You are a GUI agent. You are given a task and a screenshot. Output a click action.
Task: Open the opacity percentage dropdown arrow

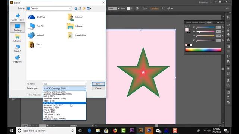coord(118,9)
